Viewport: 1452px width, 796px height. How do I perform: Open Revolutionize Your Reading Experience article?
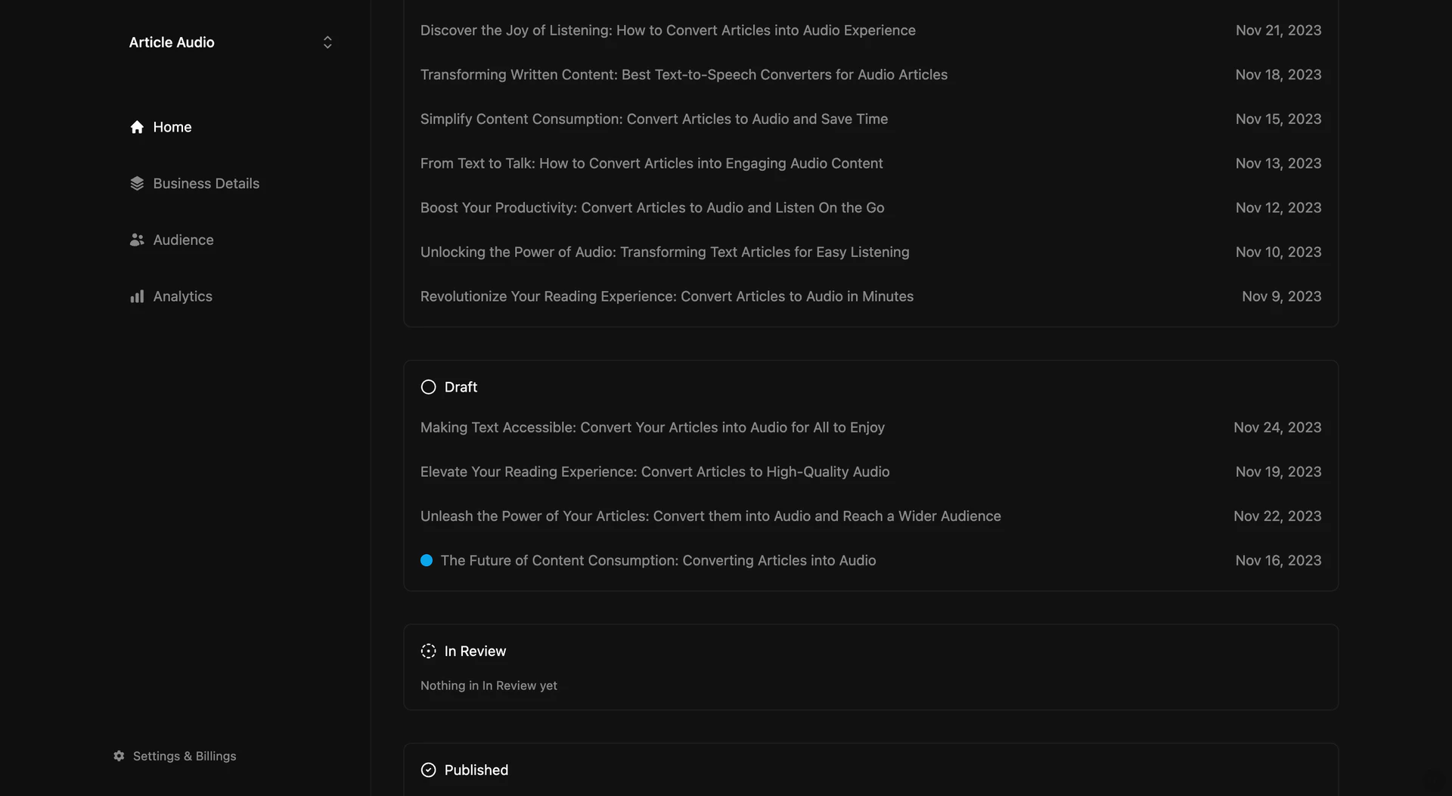tap(666, 296)
